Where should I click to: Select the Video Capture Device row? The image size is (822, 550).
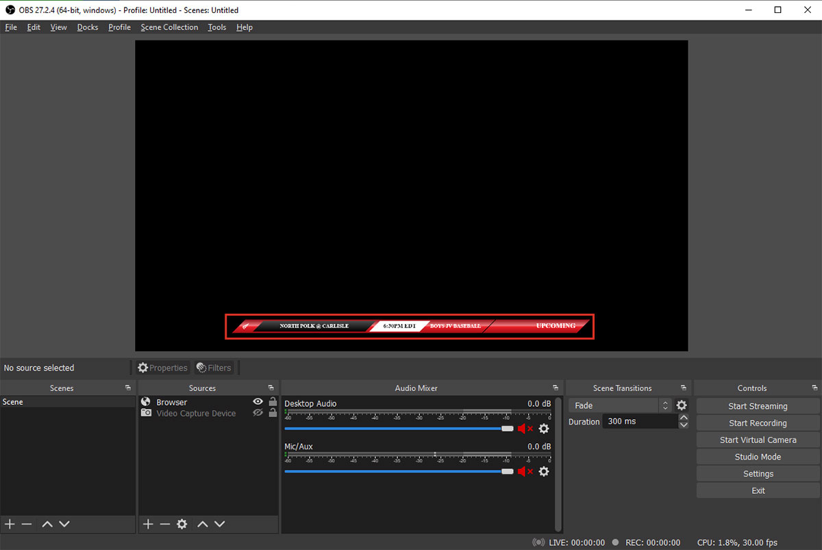(208, 413)
